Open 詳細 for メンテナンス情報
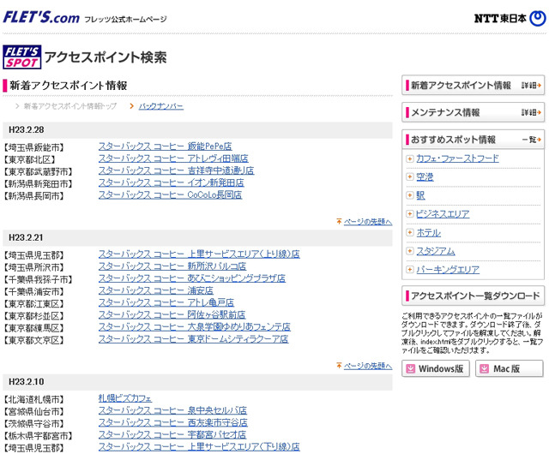 (x=532, y=112)
